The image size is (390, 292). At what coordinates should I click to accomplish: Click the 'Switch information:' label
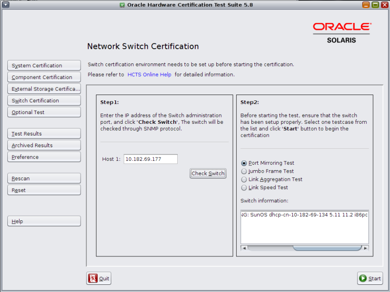264,201
